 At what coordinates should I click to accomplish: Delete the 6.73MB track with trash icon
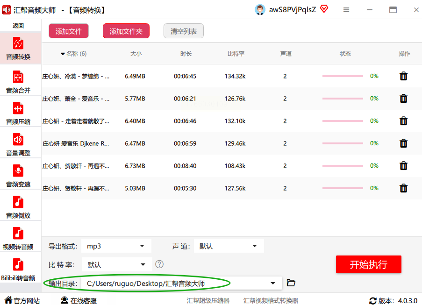[x=403, y=166]
